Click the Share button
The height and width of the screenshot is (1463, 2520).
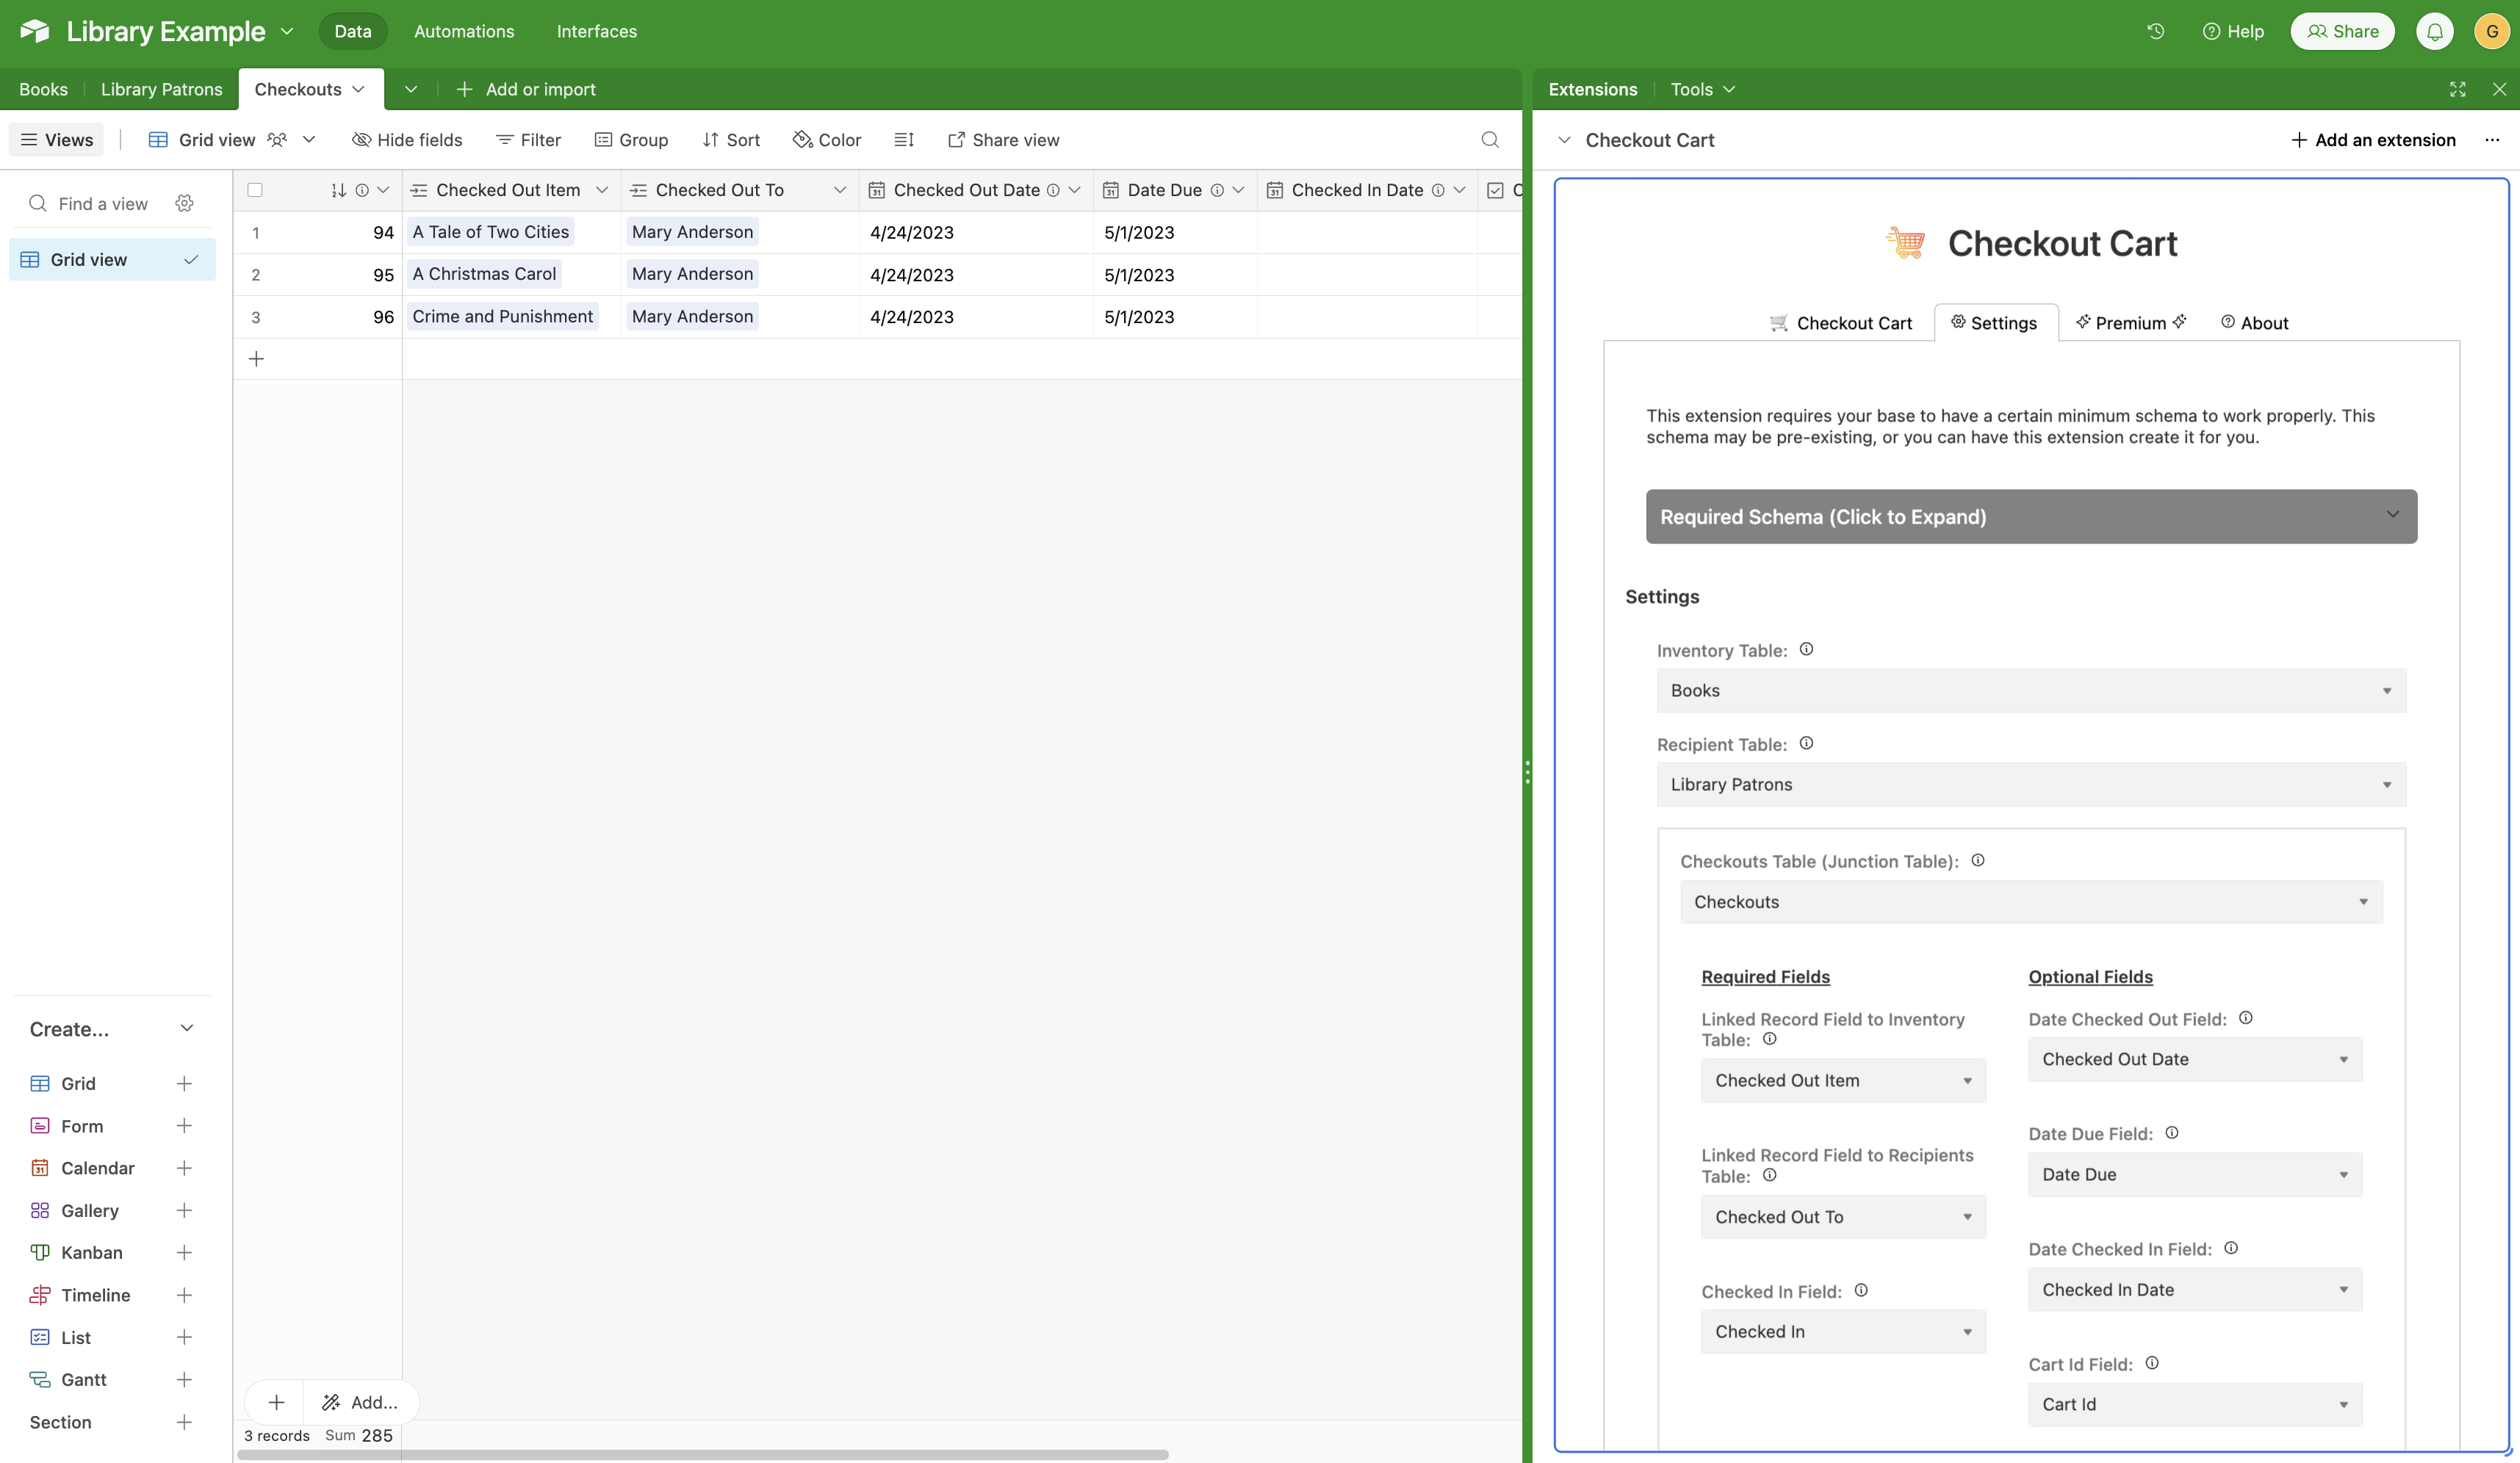click(x=2342, y=31)
